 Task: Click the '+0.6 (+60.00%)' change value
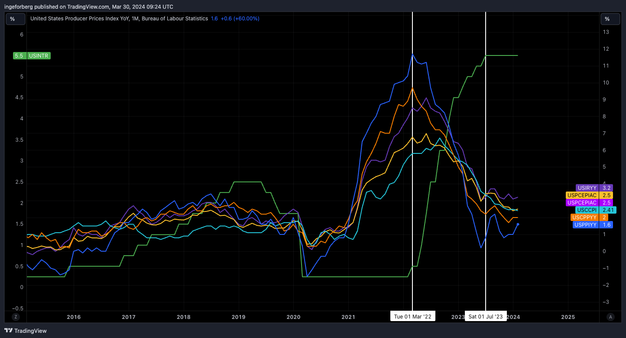[x=240, y=19]
